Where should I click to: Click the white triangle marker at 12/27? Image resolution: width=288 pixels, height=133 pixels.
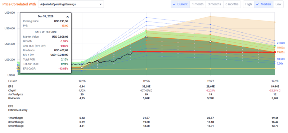click(210, 42)
